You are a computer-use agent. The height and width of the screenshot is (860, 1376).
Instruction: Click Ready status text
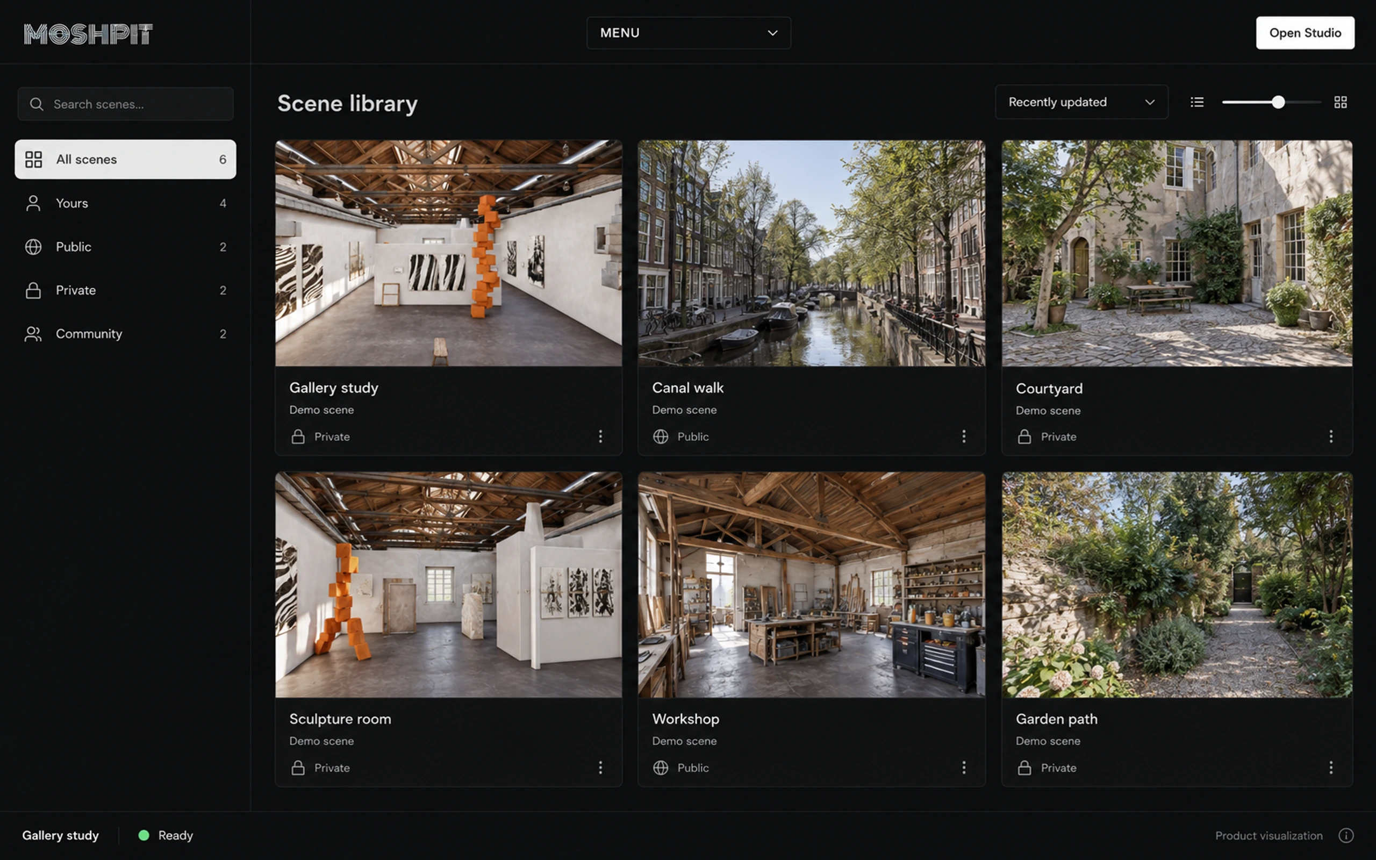pyautogui.click(x=176, y=835)
